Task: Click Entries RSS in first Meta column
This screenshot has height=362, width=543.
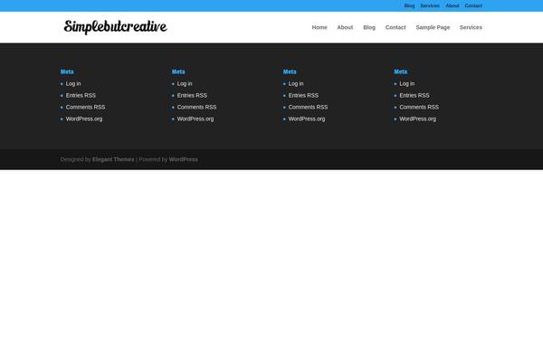Action: tap(81, 96)
